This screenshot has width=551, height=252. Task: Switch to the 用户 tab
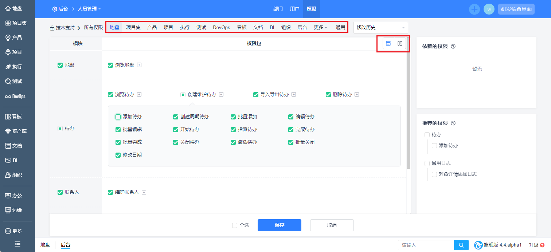(294, 9)
